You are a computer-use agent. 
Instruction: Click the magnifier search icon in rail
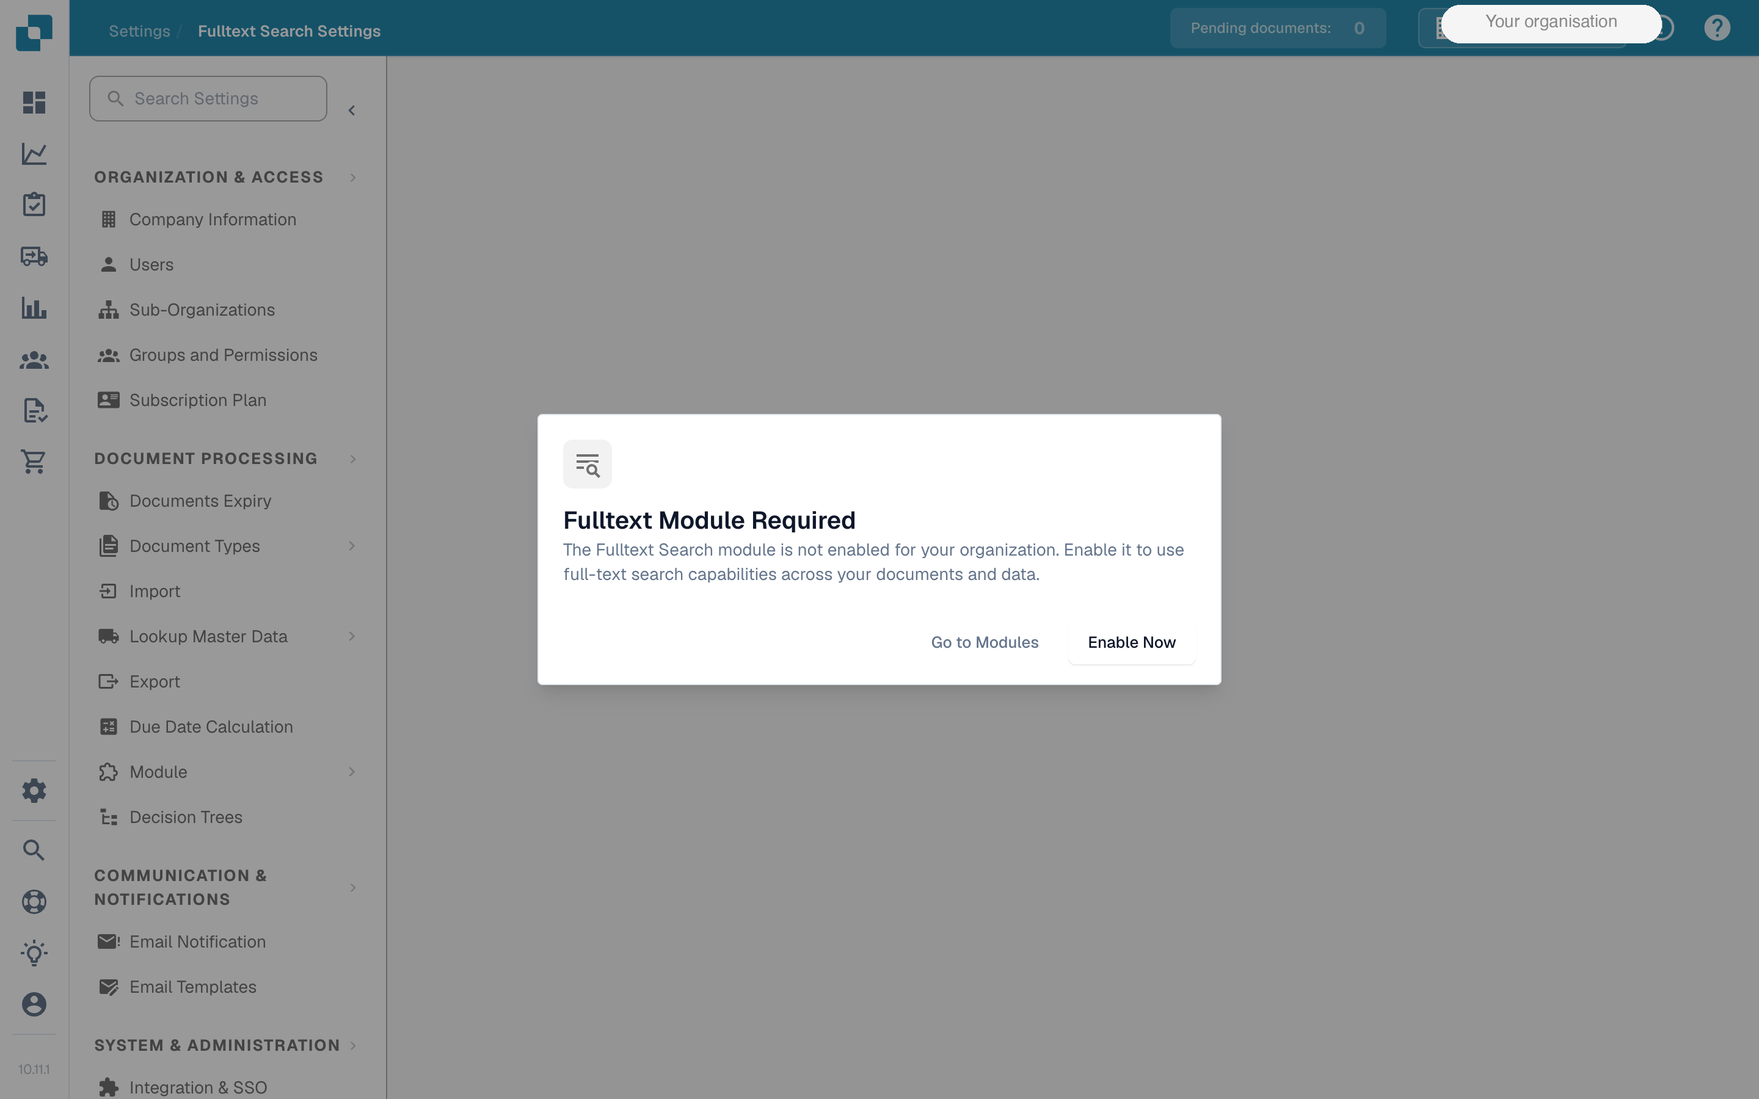pyautogui.click(x=34, y=851)
